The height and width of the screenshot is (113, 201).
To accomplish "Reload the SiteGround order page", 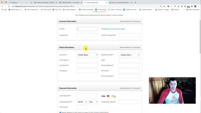I will 9,6.
